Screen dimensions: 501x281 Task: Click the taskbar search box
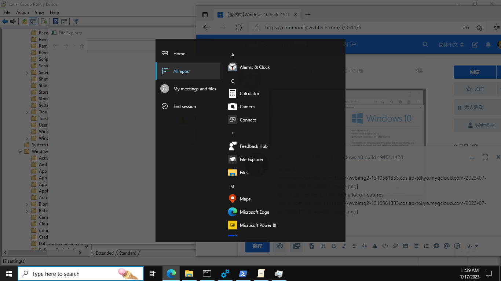coord(81,274)
